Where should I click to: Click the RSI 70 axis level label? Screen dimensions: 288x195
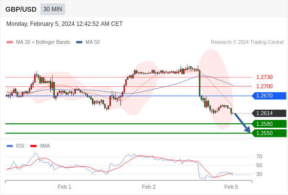(x=259, y=156)
